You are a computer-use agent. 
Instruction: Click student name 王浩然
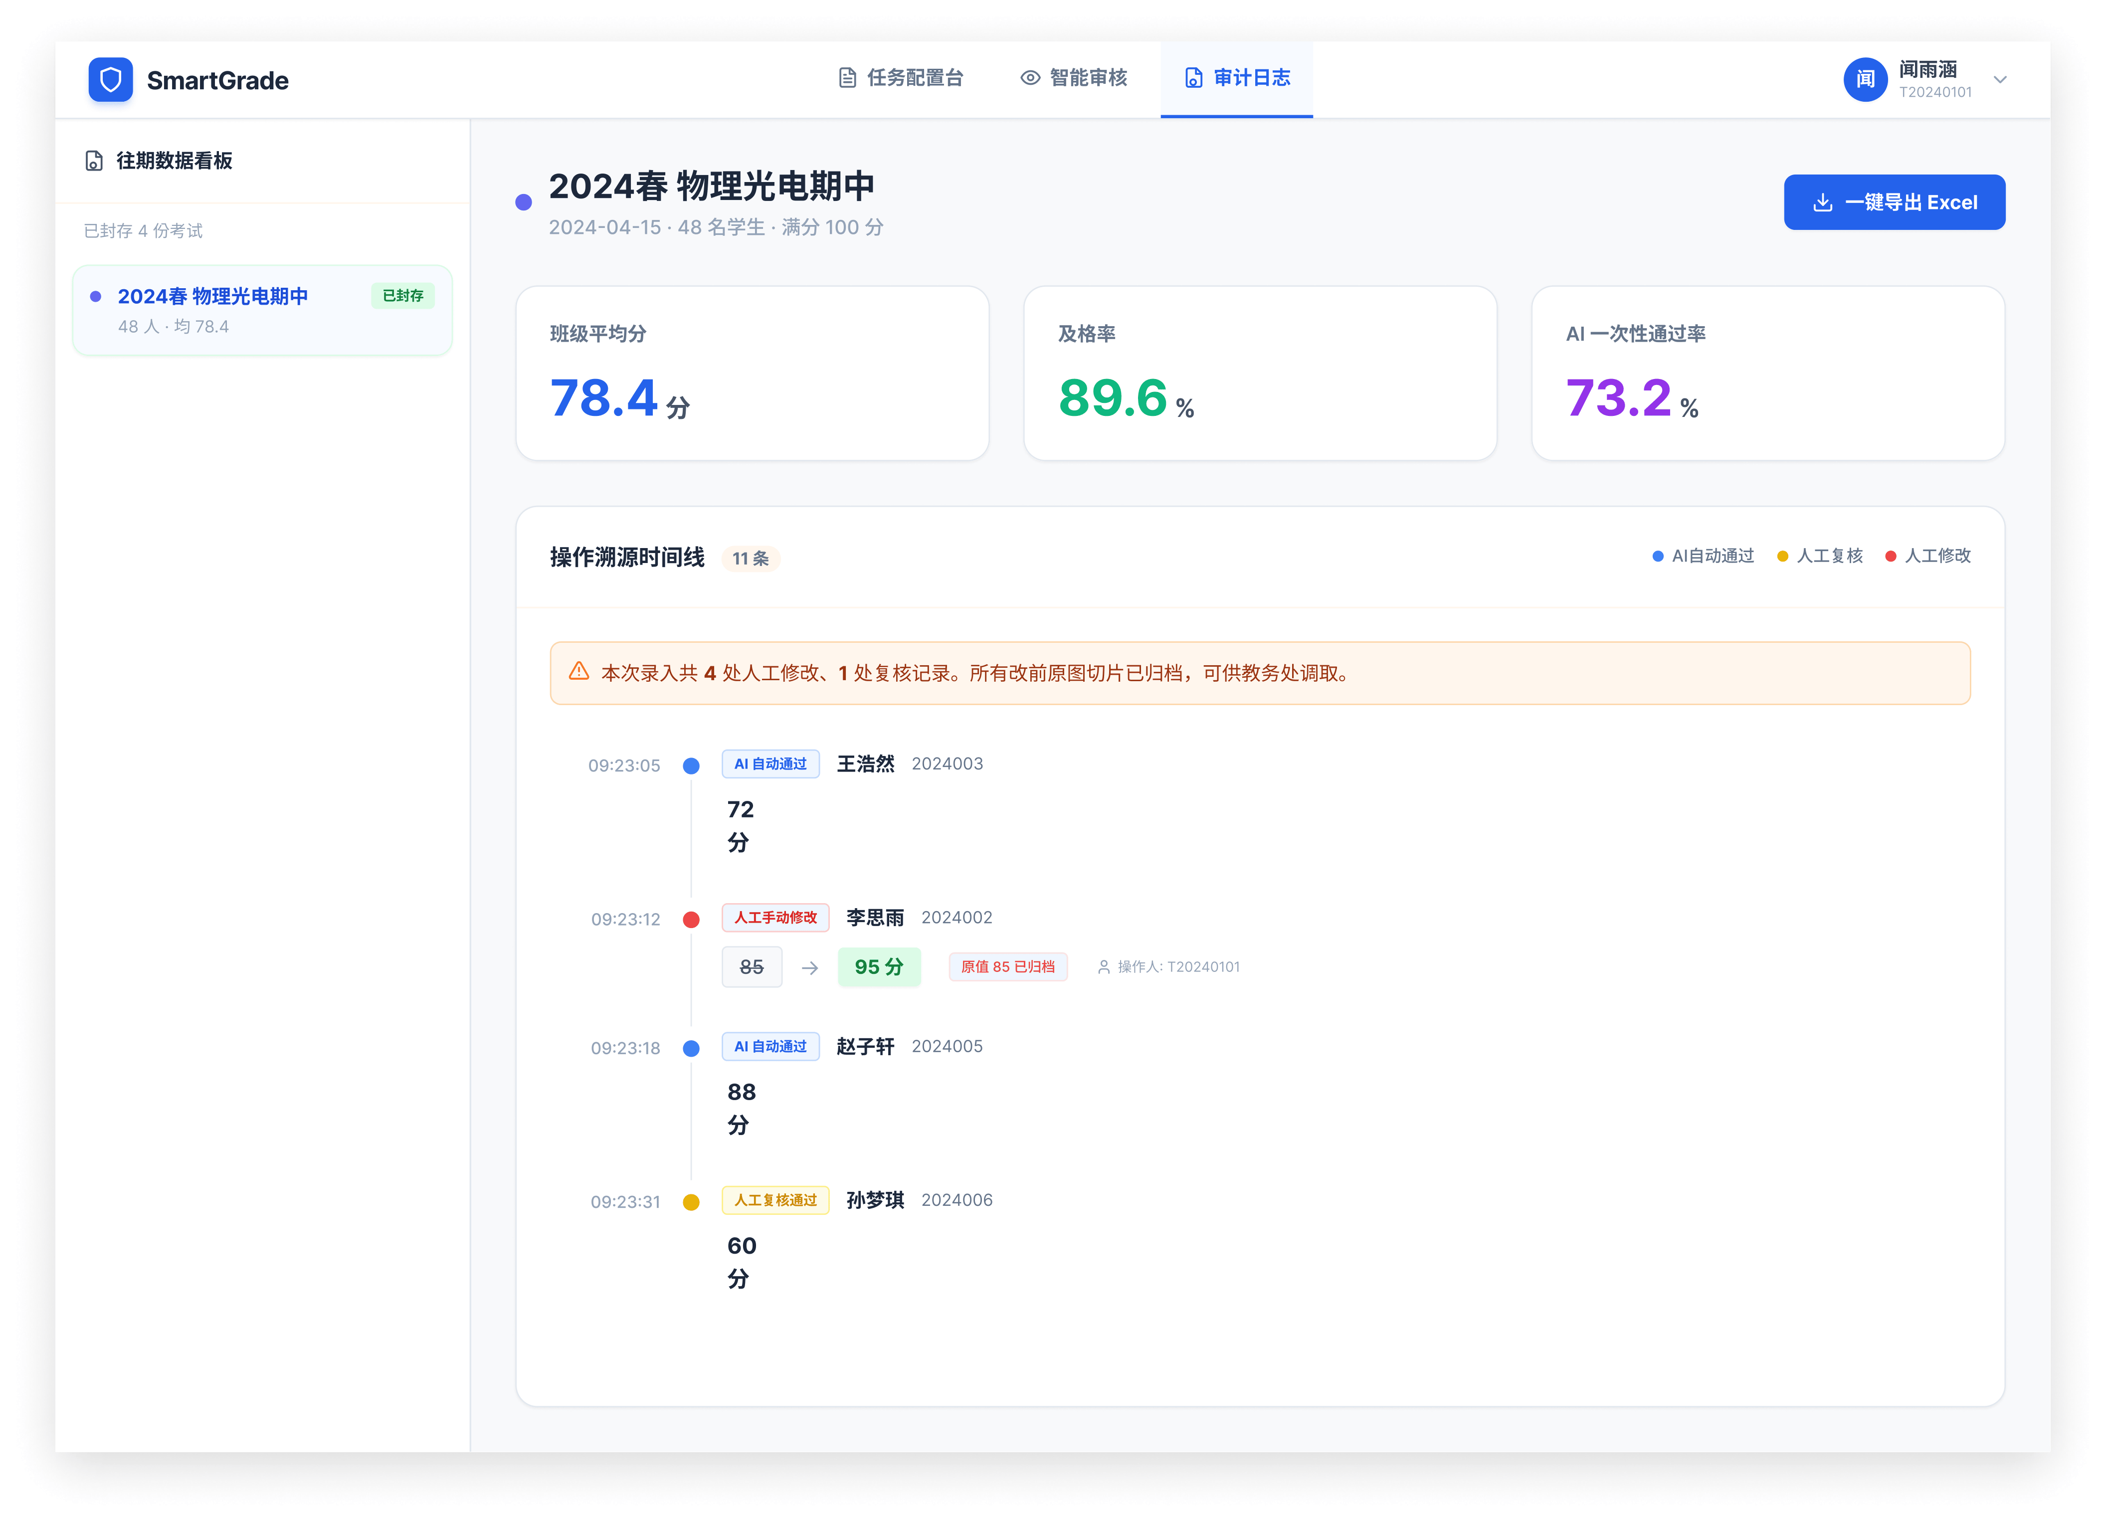pyautogui.click(x=865, y=763)
